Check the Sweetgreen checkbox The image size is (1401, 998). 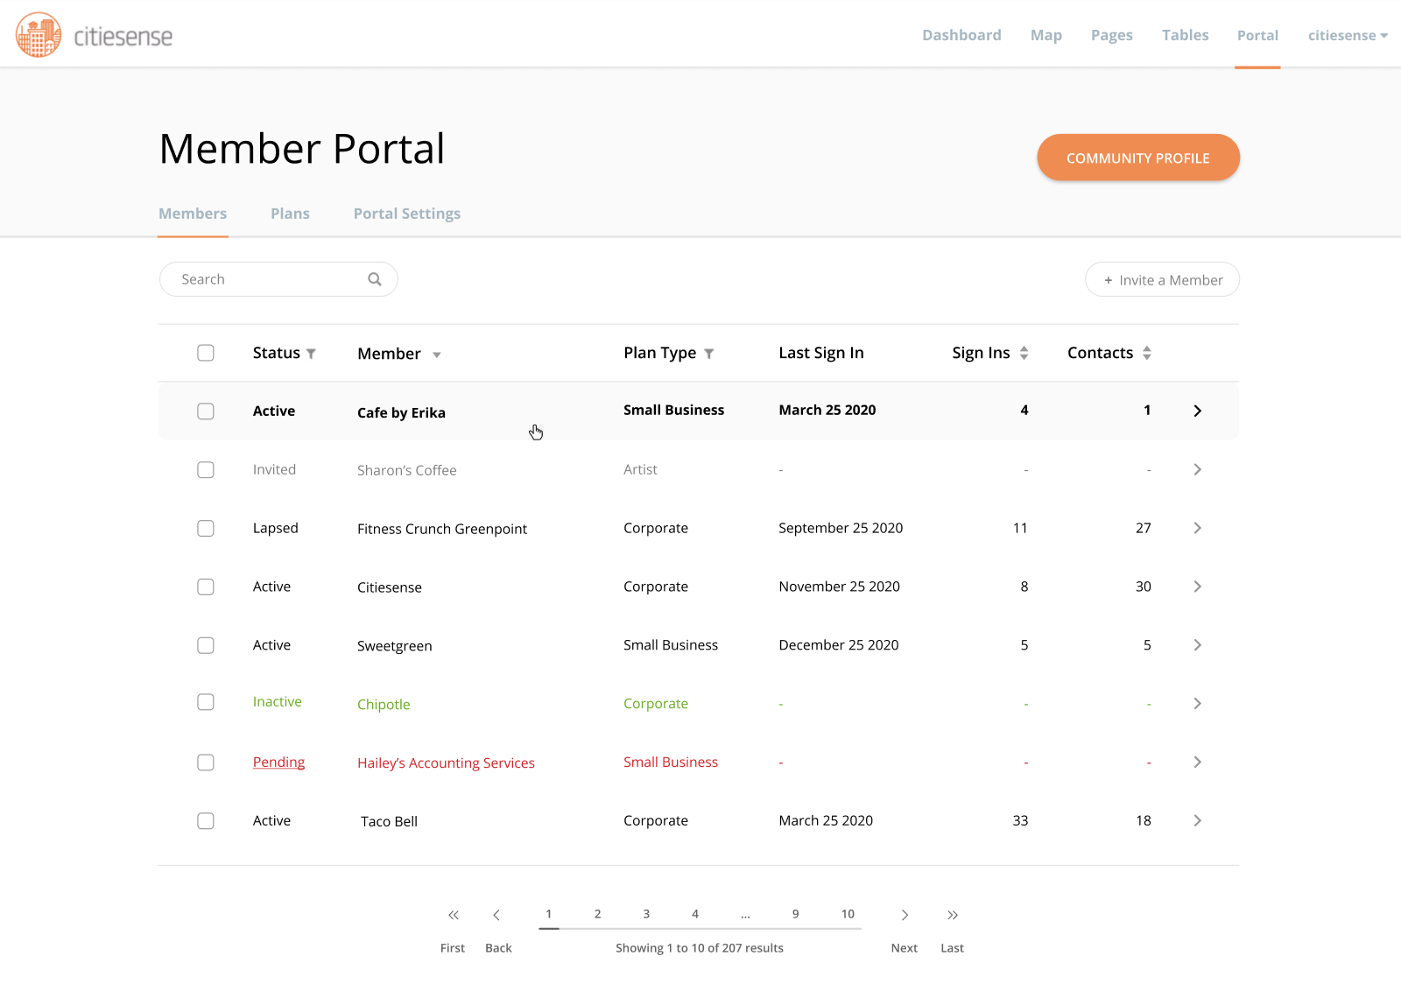pyautogui.click(x=206, y=645)
